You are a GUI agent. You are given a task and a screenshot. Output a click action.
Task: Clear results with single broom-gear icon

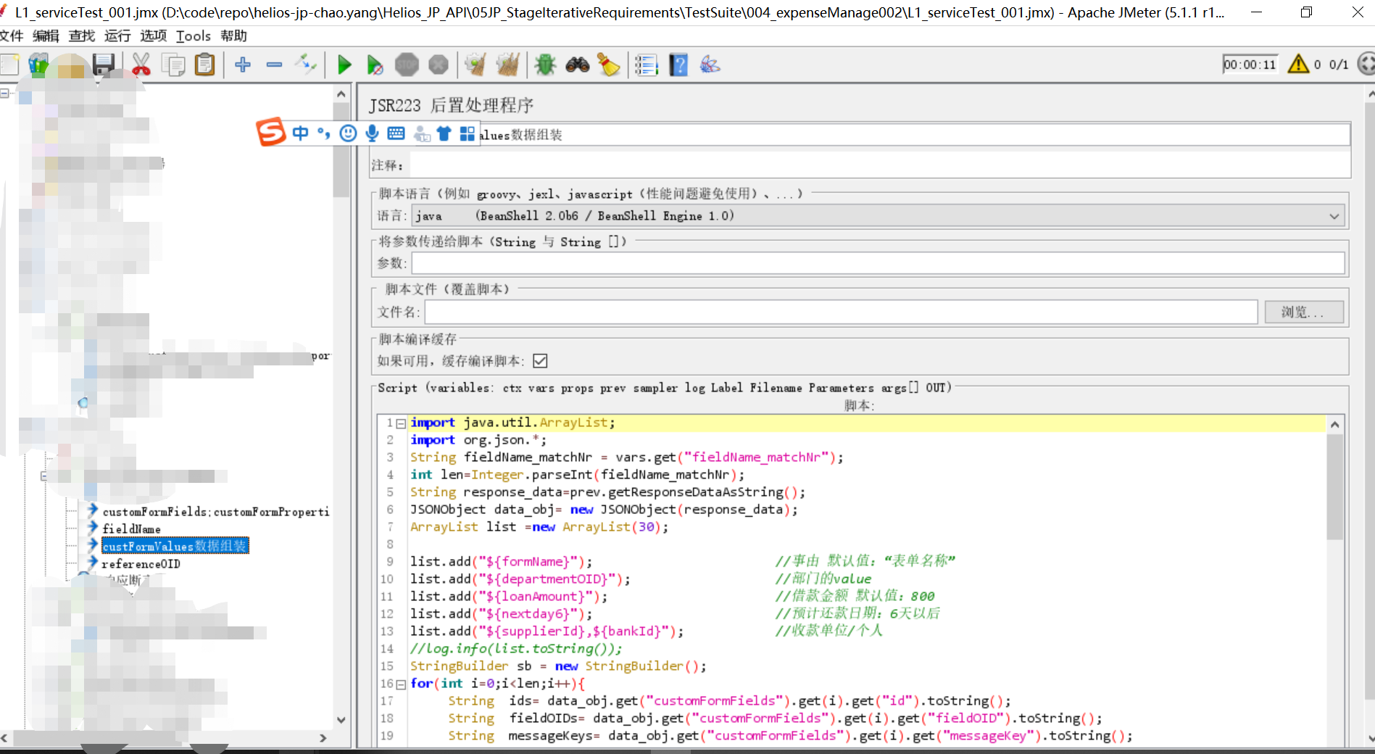pos(475,65)
